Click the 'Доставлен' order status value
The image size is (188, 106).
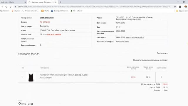point(44,26)
